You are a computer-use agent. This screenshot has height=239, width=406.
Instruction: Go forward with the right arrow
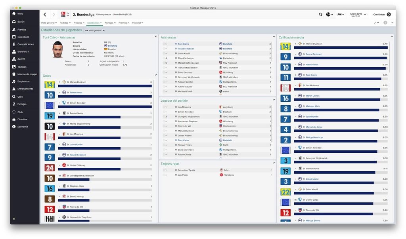click(54, 15)
